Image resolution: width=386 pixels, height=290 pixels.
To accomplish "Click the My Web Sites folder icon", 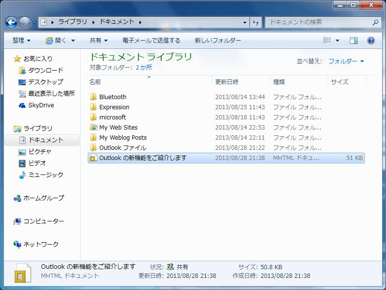I will (x=93, y=128).
